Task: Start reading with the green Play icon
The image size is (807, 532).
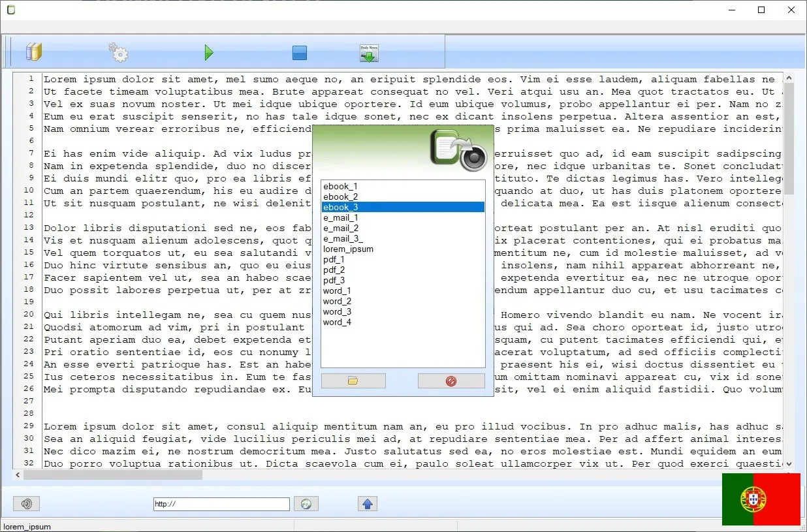Action: 209,52
